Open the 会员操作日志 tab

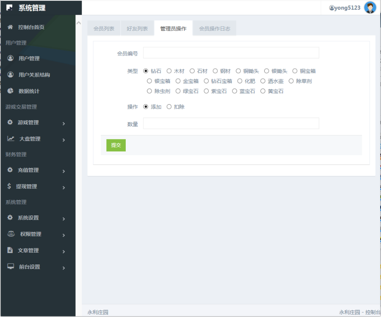215,28
